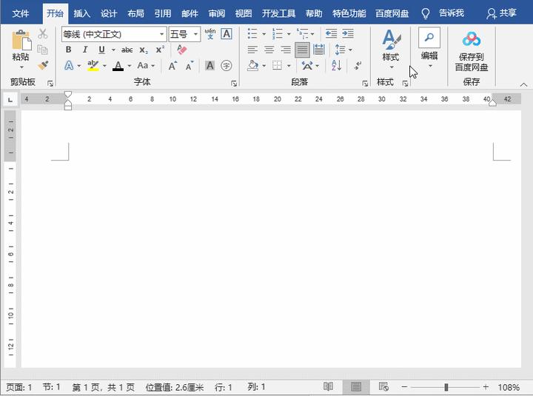This screenshot has height=396, width=533.
Task: Click the sort A-Z icon
Action: 336,65
